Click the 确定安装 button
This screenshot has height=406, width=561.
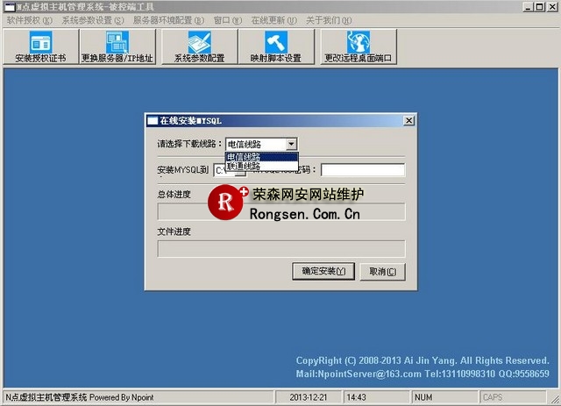point(323,272)
